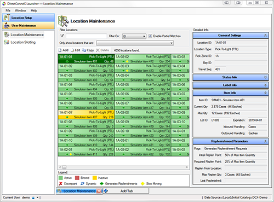Click the Inactive yellow legend swatch

tap(95, 178)
